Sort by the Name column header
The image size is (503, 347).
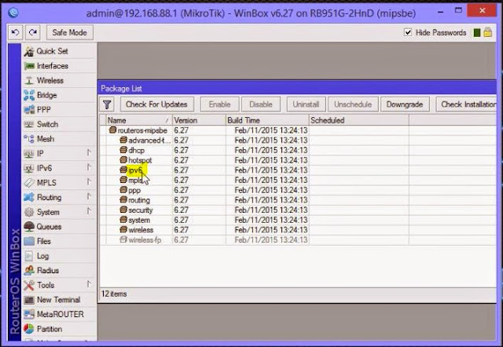pyautogui.click(x=139, y=120)
